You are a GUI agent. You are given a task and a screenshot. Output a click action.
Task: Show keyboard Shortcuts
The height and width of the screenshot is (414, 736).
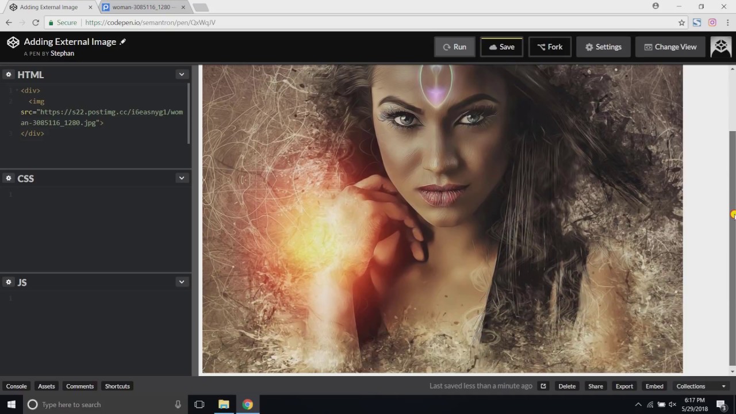tap(117, 386)
